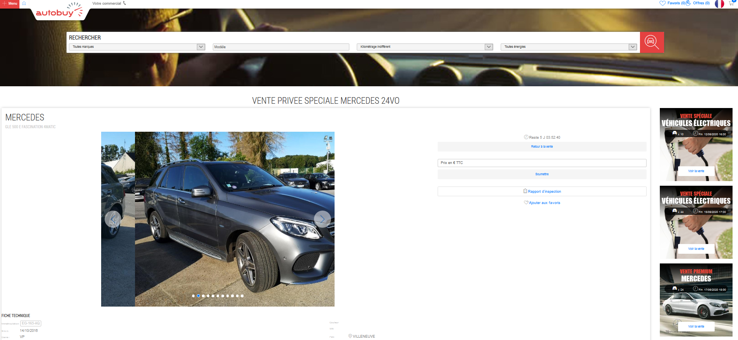Open Rapport d'inspection
Viewport: 738px width, 340px height.
tap(542, 192)
